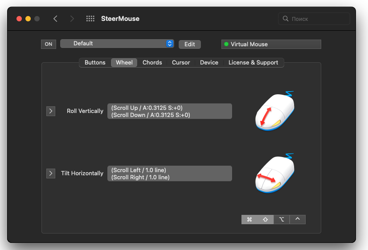Click the forward navigation chevron
The width and height of the screenshot is (368, 250).
tap(72, 19)
